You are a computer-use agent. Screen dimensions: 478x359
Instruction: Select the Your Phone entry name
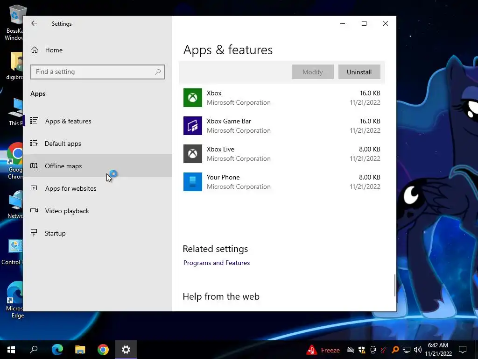tap(223, 177)
